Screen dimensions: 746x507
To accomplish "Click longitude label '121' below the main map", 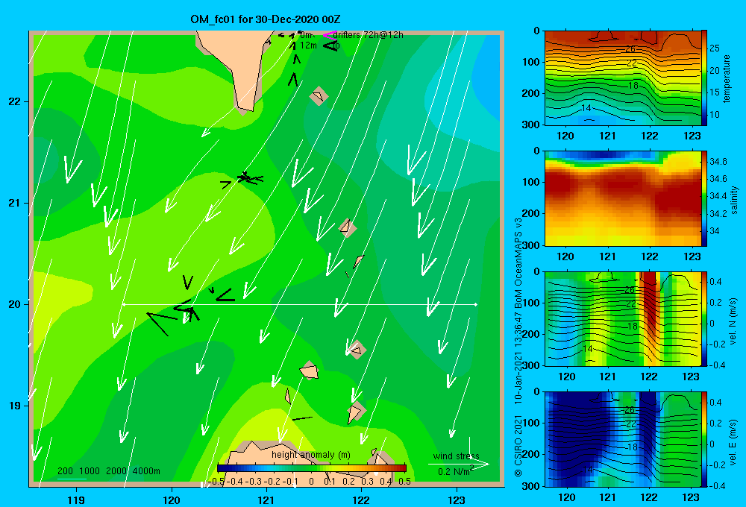I will 266,500.
